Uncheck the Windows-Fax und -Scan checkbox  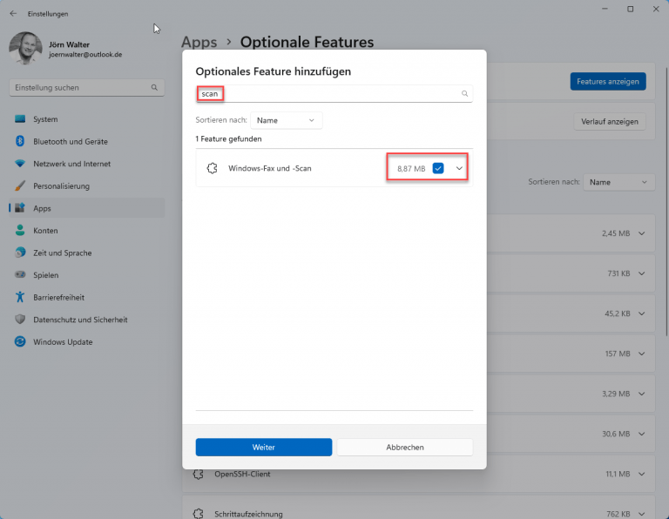(x=438, y=168)
